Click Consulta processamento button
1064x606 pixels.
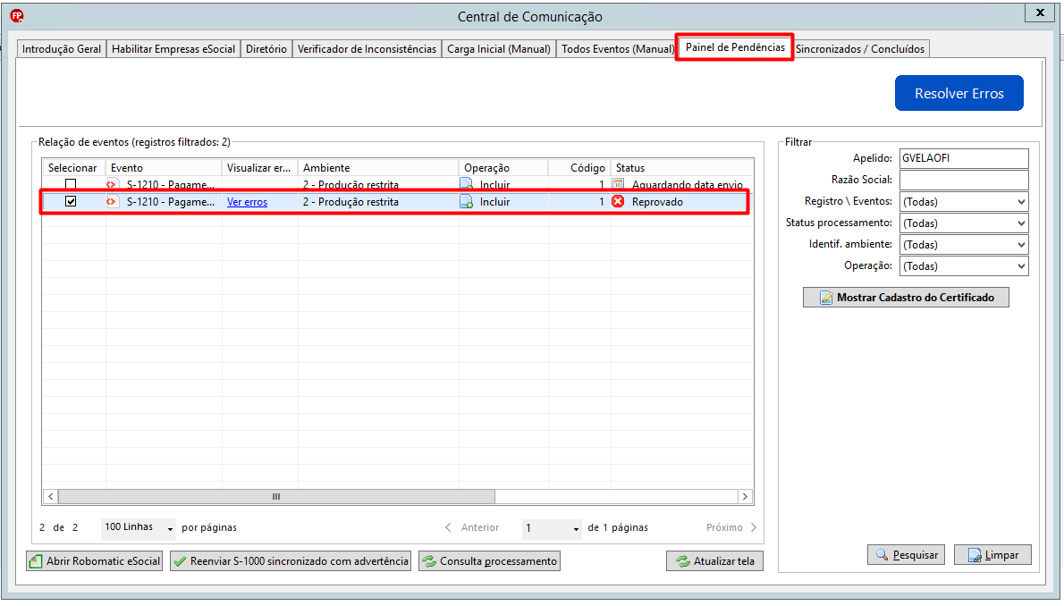(x=489, y=561)
